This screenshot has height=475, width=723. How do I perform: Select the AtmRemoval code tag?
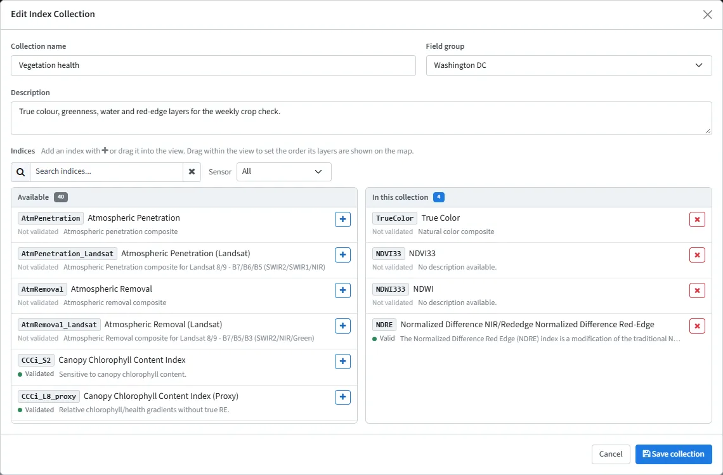42,289
